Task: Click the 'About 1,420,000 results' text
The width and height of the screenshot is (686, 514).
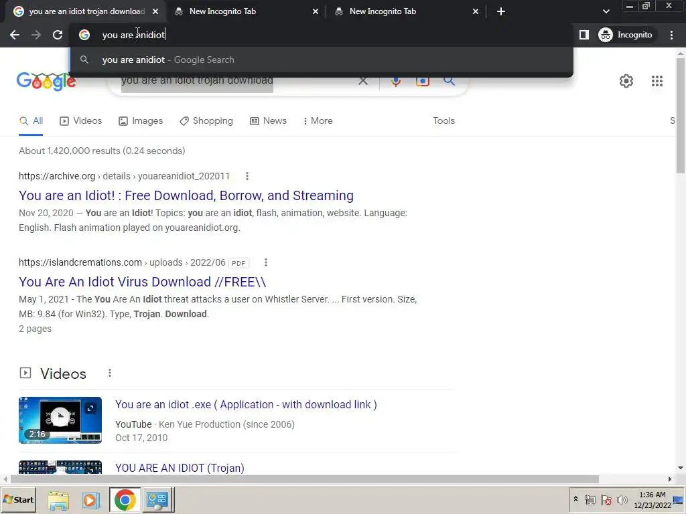Action: coord(102,151)
